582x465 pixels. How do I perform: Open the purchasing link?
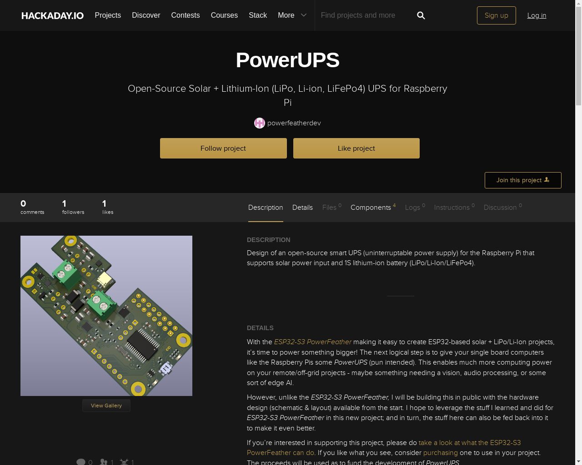point(441,453)
